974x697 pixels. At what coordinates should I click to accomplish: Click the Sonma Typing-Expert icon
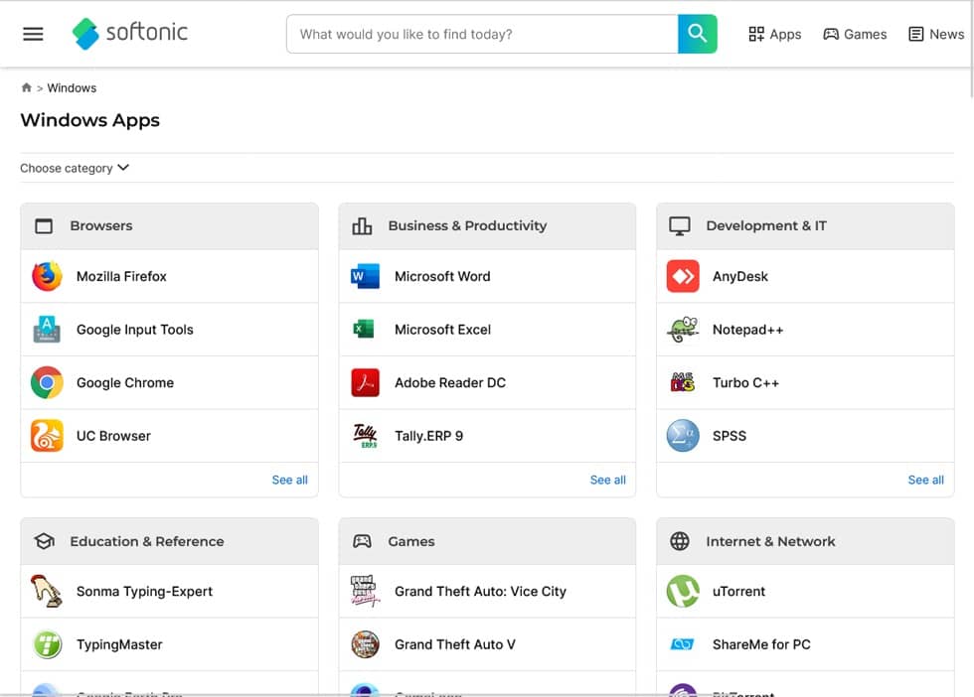(47, 591)
